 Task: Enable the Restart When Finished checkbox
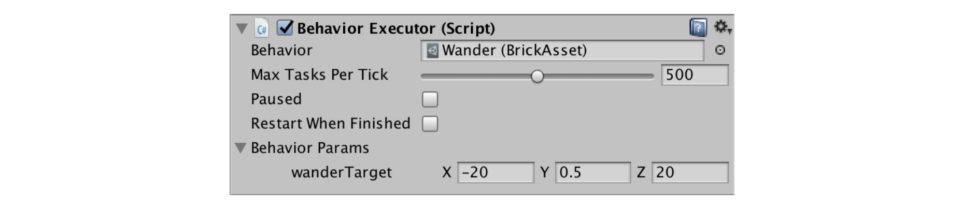pos(430,124)
